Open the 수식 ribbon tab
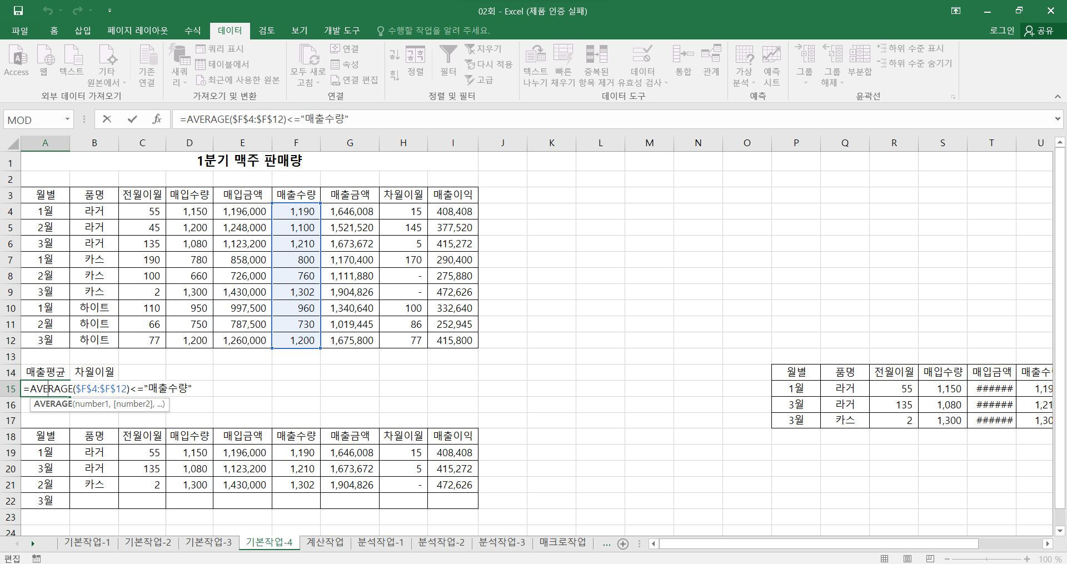Screen dimensions: 1067x564 192,31
